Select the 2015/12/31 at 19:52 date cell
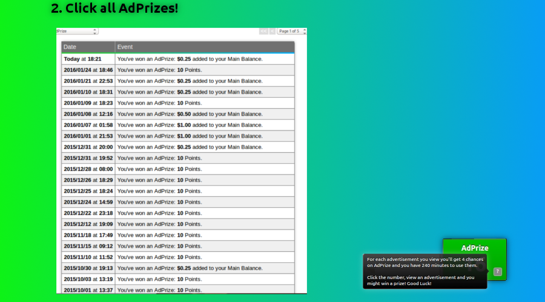The image size is (545, 302). [x=88, y=158]
